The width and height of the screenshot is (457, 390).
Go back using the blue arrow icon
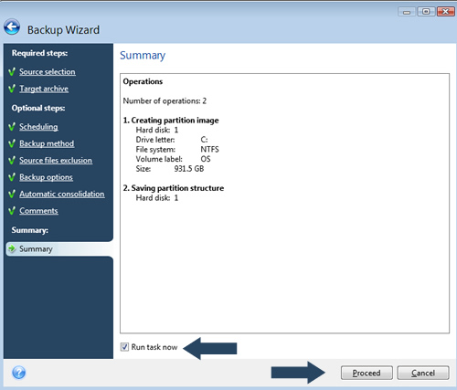coord(12,27)
